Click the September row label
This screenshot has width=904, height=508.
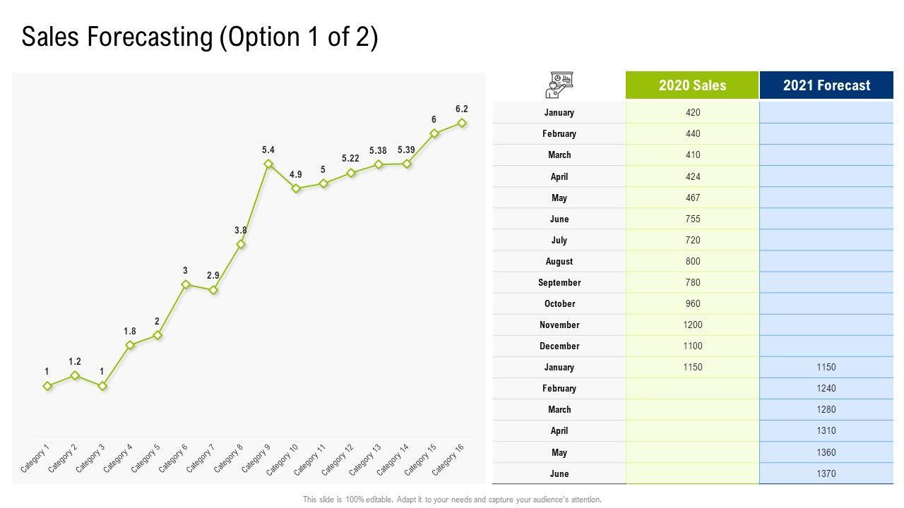click(559, 282)
